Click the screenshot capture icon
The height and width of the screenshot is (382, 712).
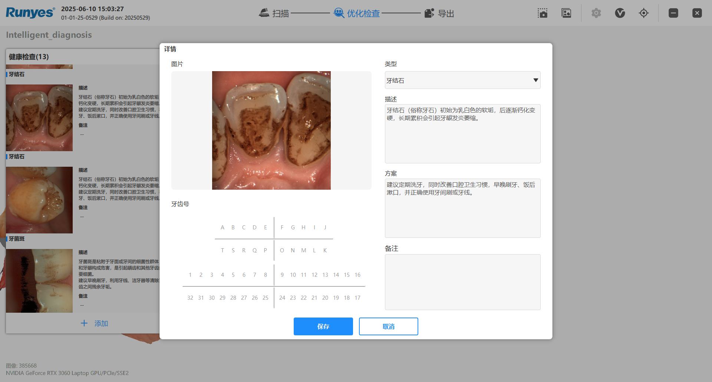pyautogui.click(x=543, y=13)
